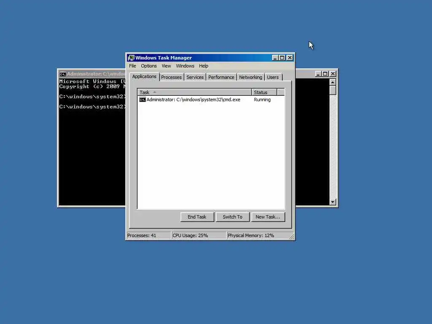Click the End Task button
This screenshot has height=324, width=432.
click(x=197, y=217)
